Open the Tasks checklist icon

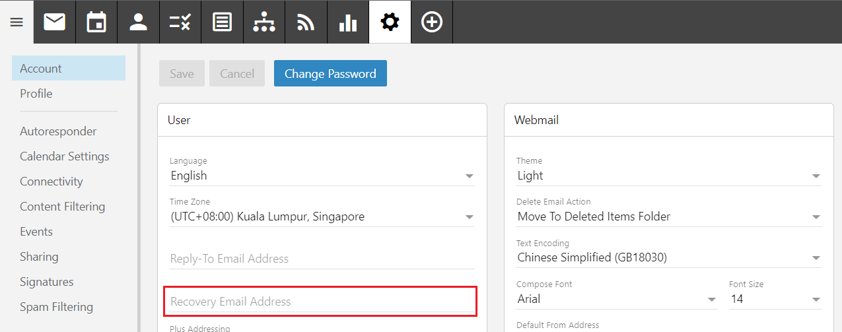pyautogui.click(x=180, y=22)
